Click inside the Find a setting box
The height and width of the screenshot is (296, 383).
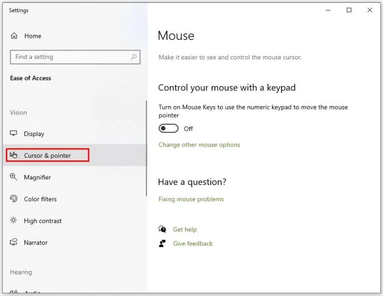click(69, 57)
